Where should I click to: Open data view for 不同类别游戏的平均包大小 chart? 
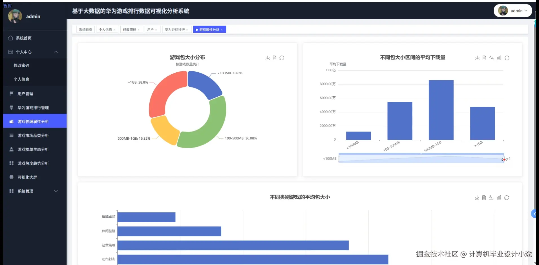pyautogui.click(x=484, y=198)
